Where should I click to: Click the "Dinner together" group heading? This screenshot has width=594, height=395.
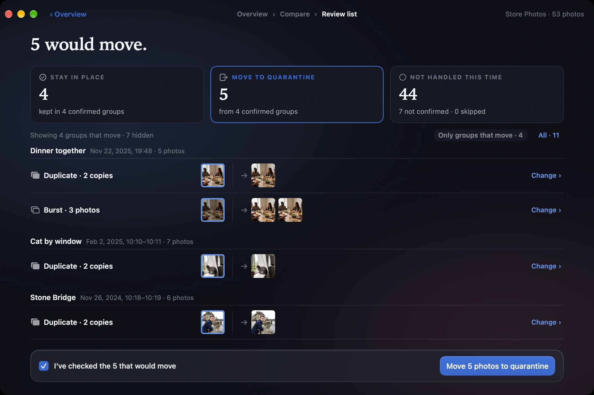tap(58, 151)
